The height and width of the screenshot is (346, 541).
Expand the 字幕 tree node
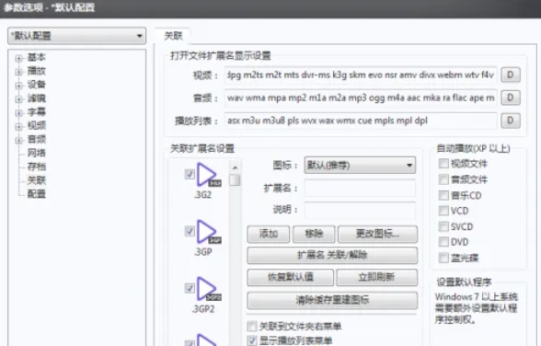point(19,113)
